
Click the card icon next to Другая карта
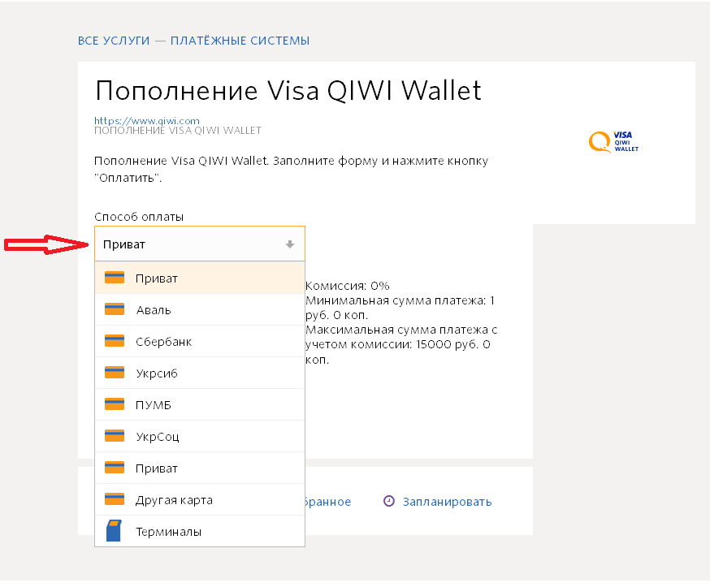(115, 499)
